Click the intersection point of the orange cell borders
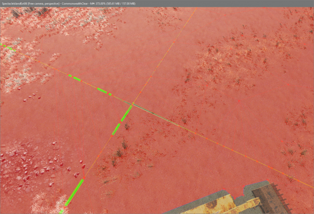Image resolution: width=314 pixels, height=214 pixels. click(132, 104)
